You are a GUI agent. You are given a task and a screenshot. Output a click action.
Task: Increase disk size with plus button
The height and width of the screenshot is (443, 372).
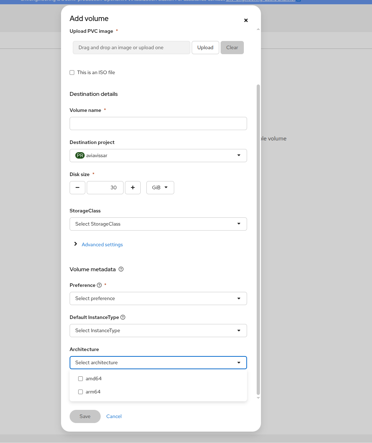[x=133, y=187]
